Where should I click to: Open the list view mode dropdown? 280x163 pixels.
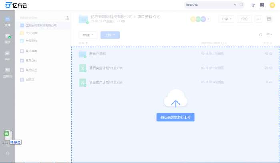[x=269, y=35]
